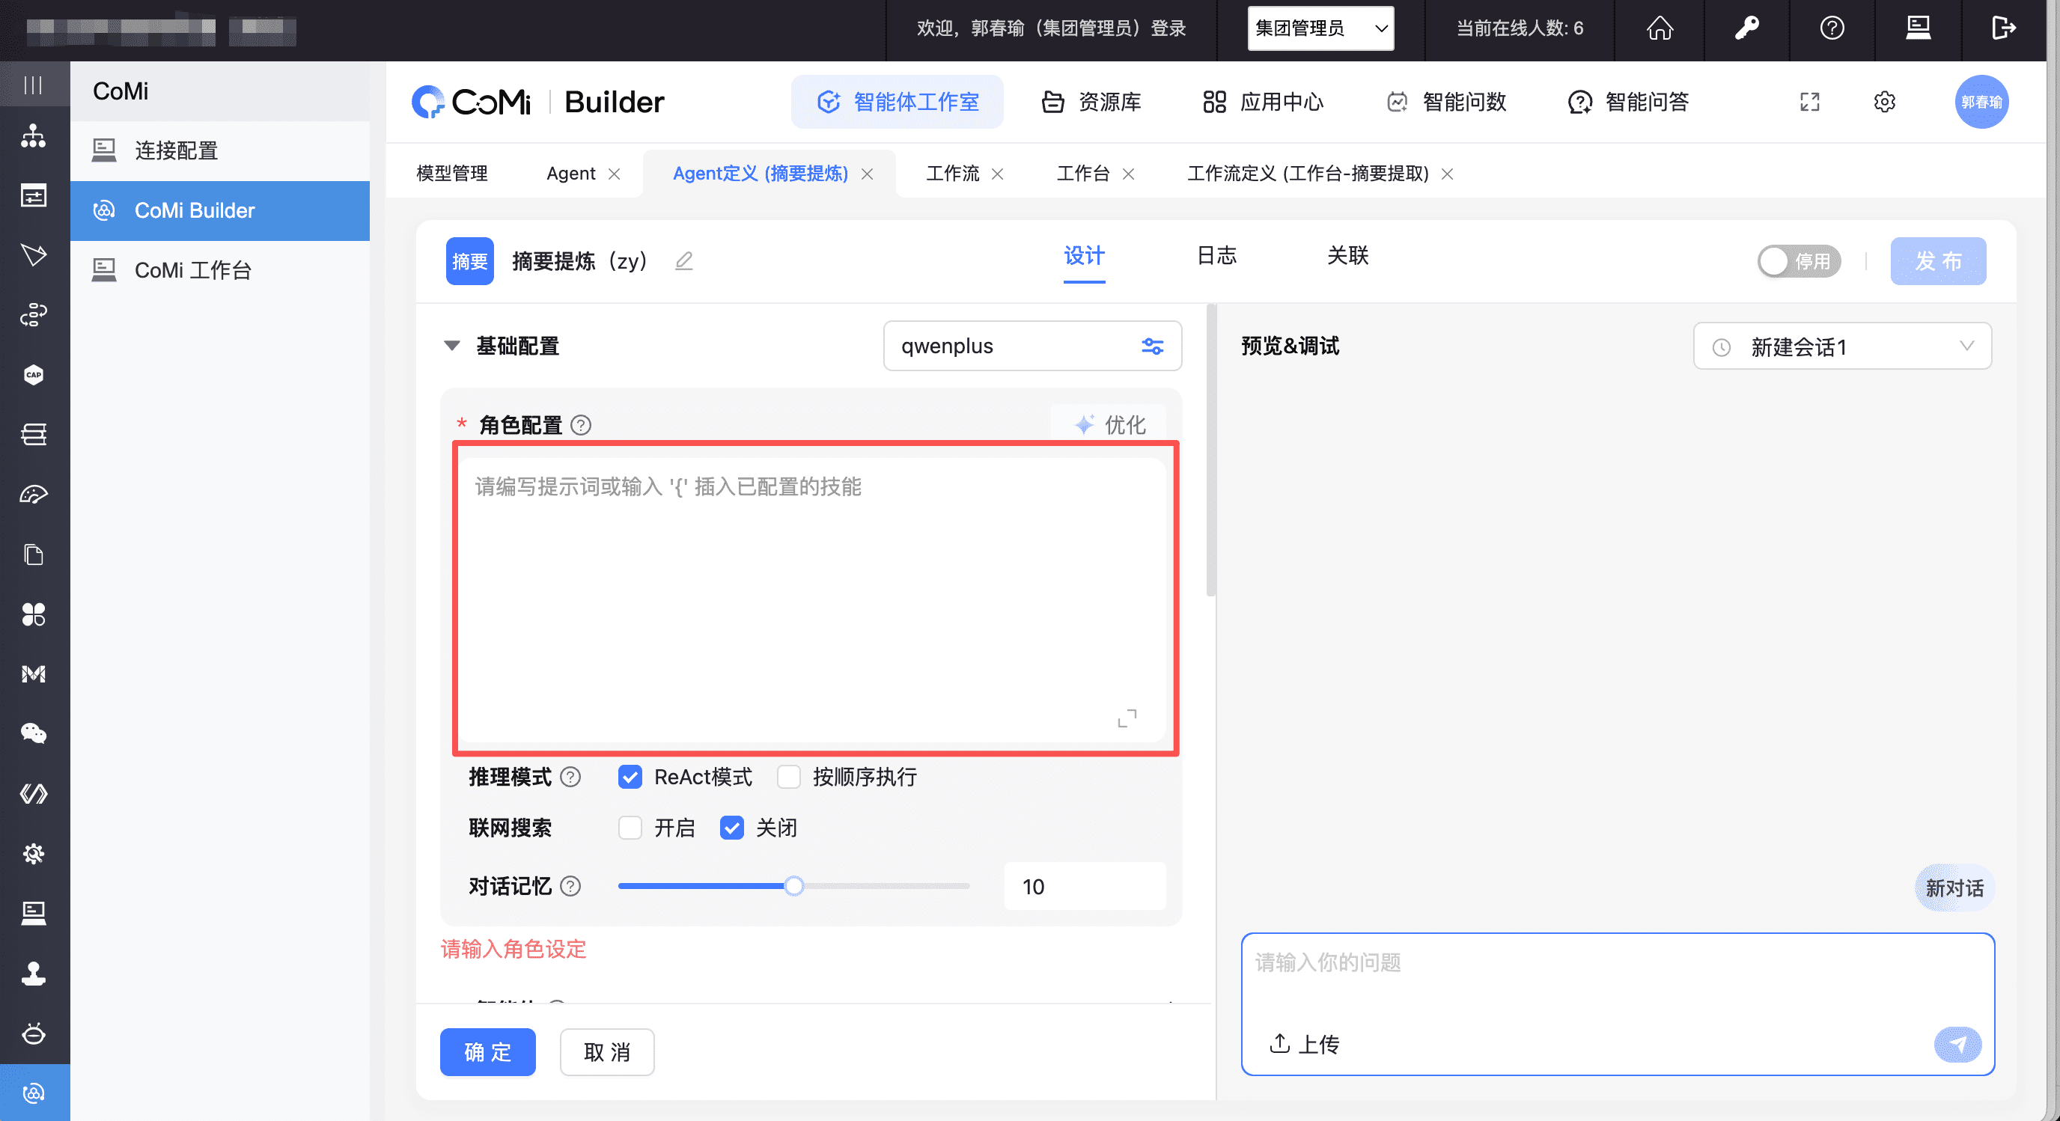Click the dashboard gauge icon in left rail
Image resolution: width=2060 pixels, height=1121 pixels.
pos(34,494)
